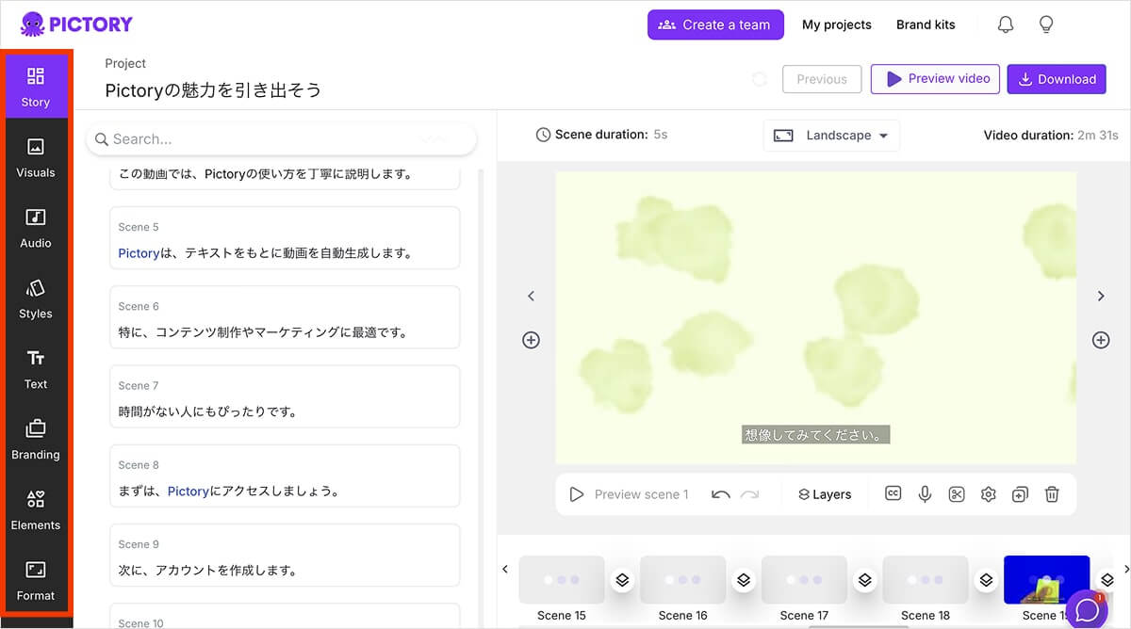Click the scissors cut scene icon
The width and height of the screenshot is (1131, 629).
[x=957, y=494]
